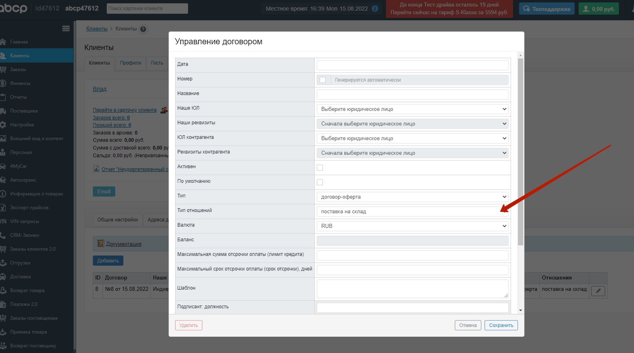Switch to the Профили tab

pos(130,63)
